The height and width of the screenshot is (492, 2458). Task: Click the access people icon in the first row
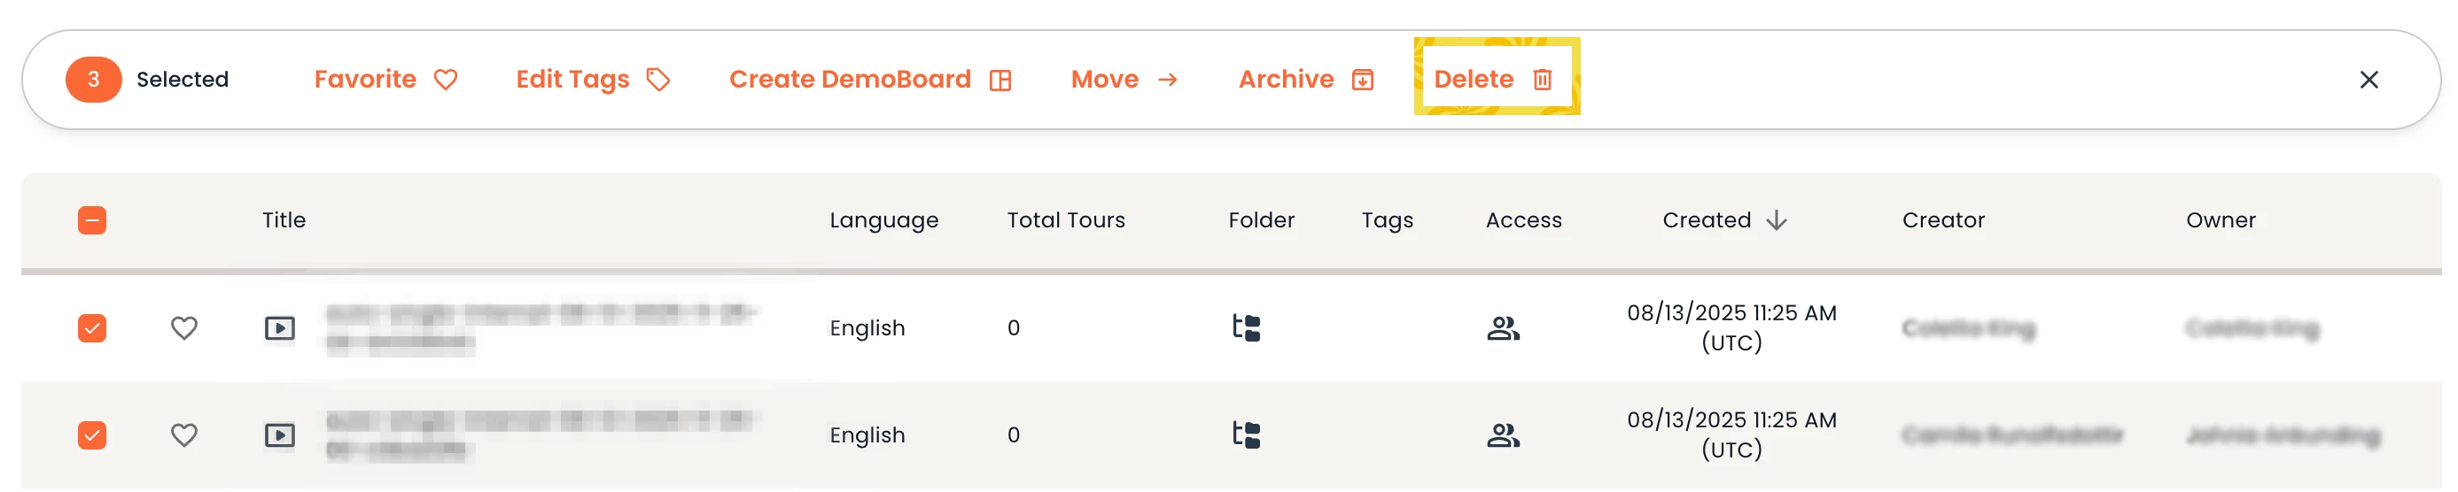pos(1503,328)
